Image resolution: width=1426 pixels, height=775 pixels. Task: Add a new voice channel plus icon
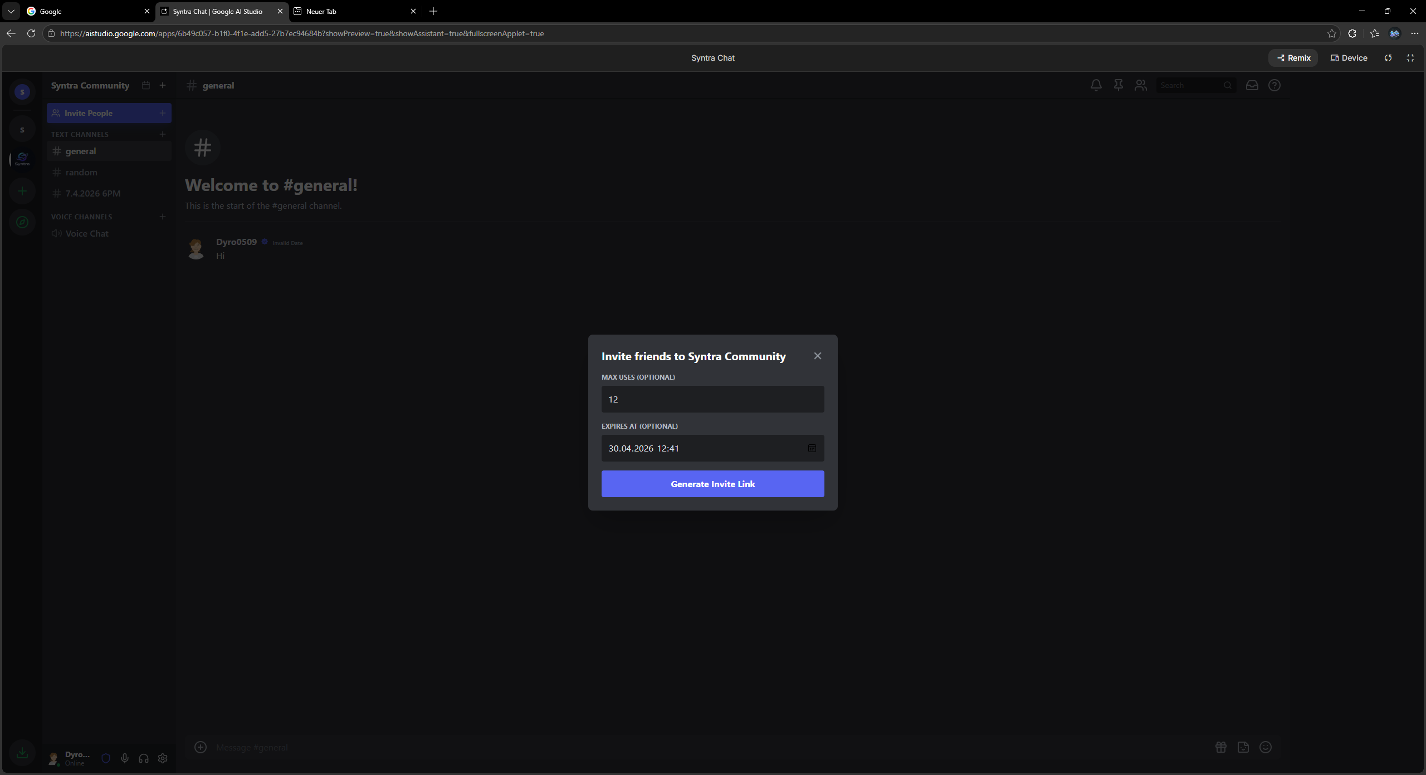pos(163,217)
